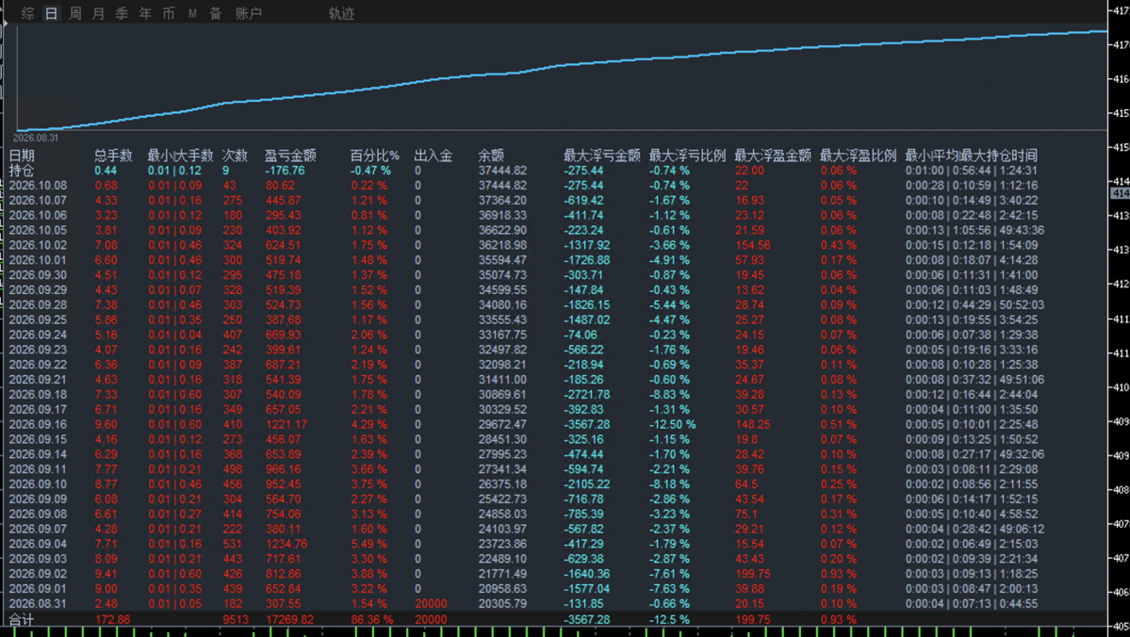1130x637 pixels.
Task: Click the 最大浮亏金额 column header
Action: coord(601,155)
